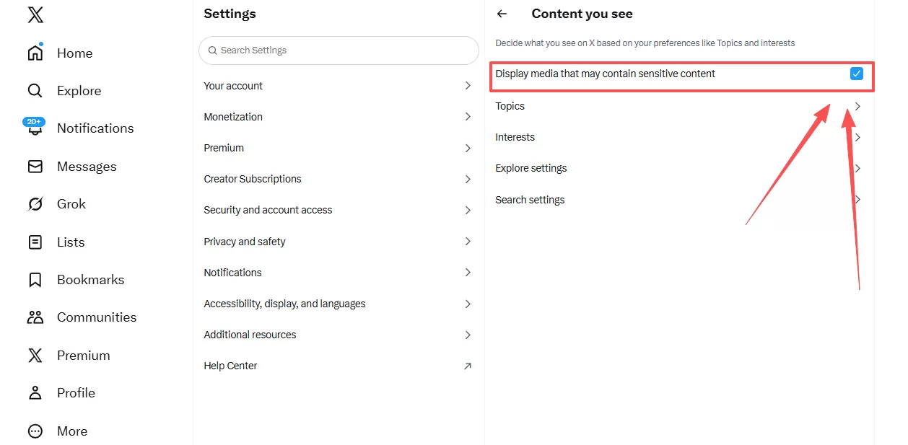Click the back arrow beside Content you see
The image size is (908, 445).
(x=502, y=14)
